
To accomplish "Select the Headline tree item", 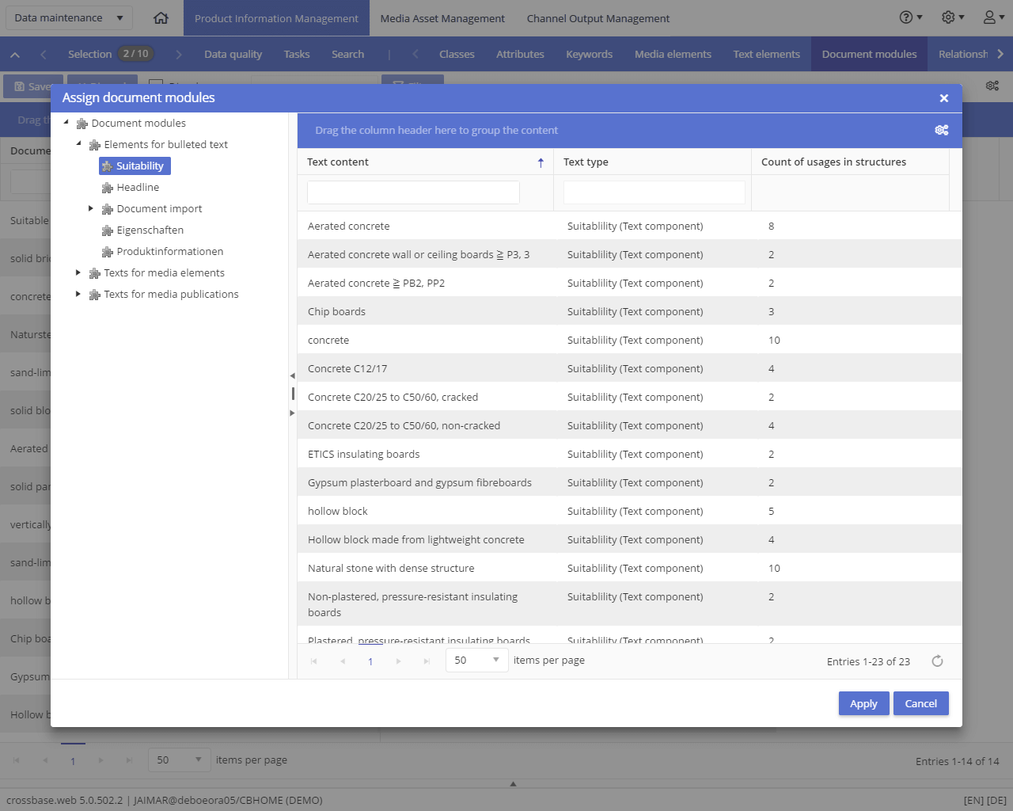I will 138,187.
